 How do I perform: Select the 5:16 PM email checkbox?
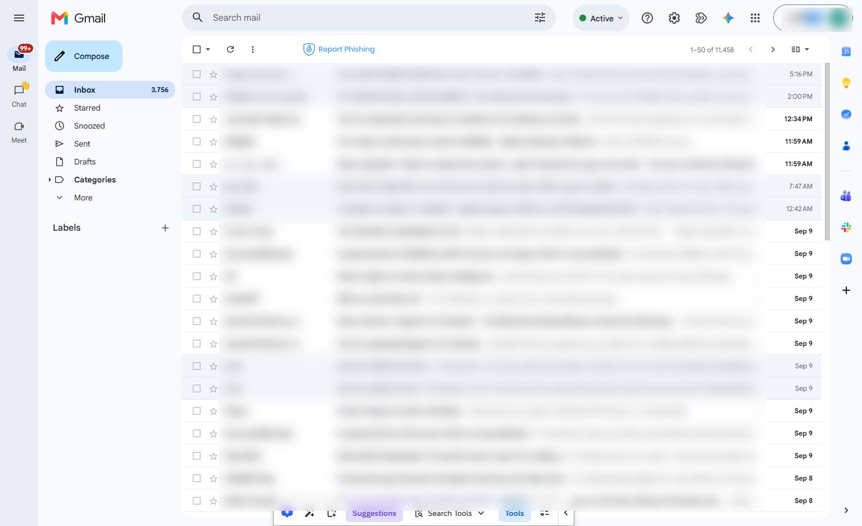tap(197, 74)
